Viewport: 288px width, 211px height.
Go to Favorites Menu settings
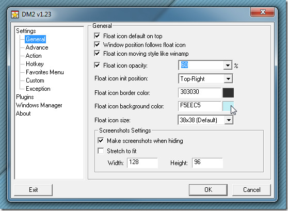pos(45,72)
